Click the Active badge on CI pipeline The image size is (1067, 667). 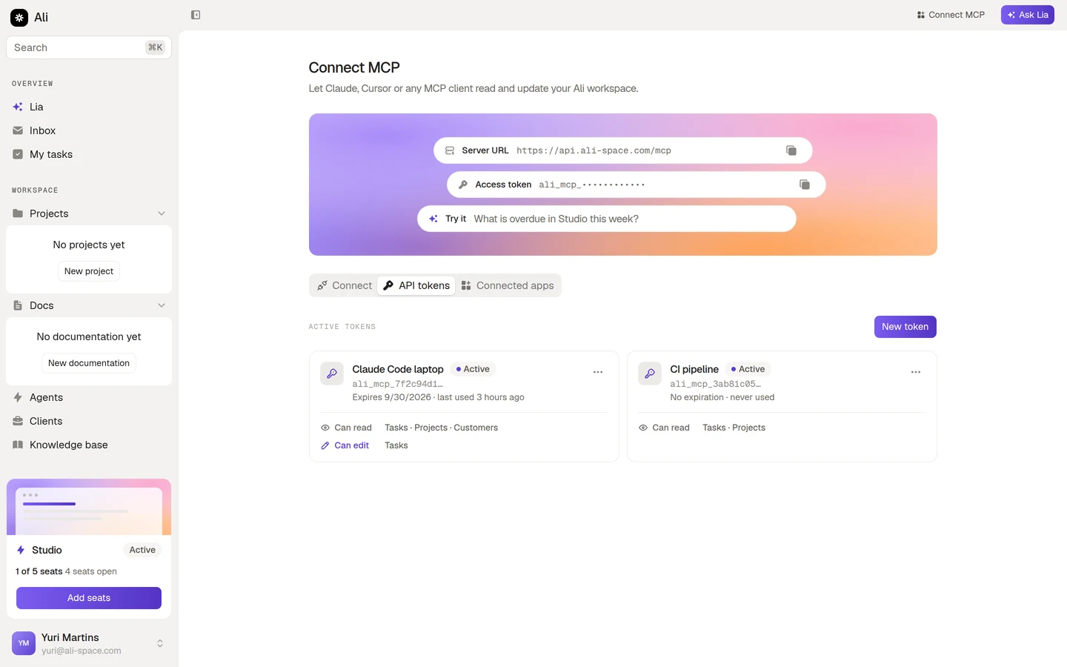(748, 369)
